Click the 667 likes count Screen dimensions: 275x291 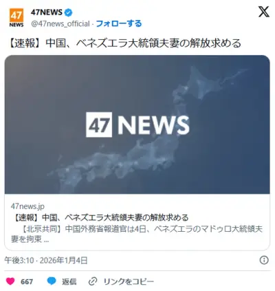27,281
